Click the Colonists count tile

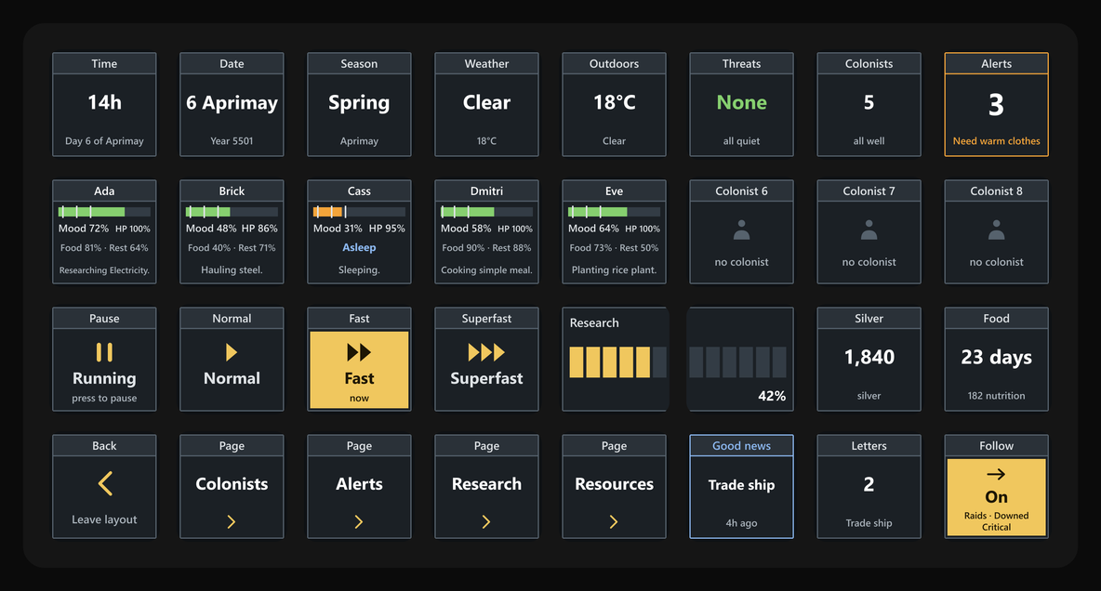click(x=869, y=104)
